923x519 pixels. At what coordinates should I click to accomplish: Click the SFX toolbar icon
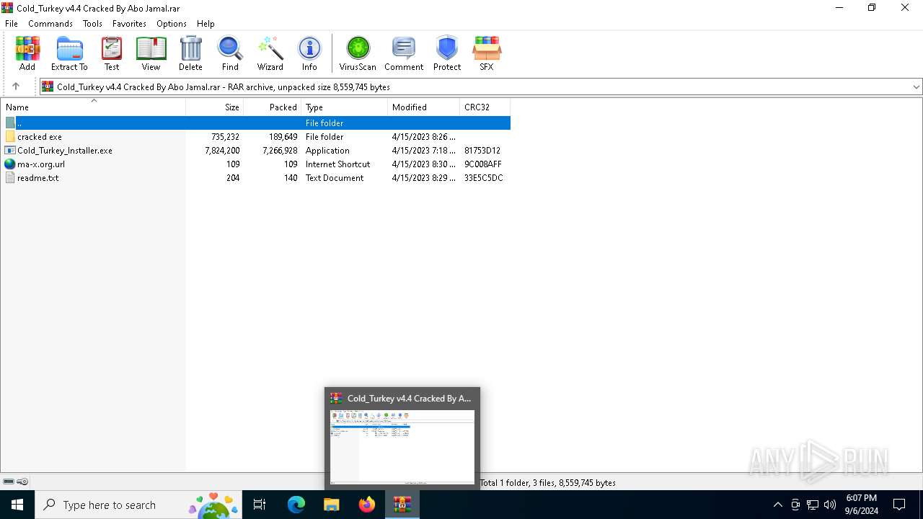pos(487,53)
